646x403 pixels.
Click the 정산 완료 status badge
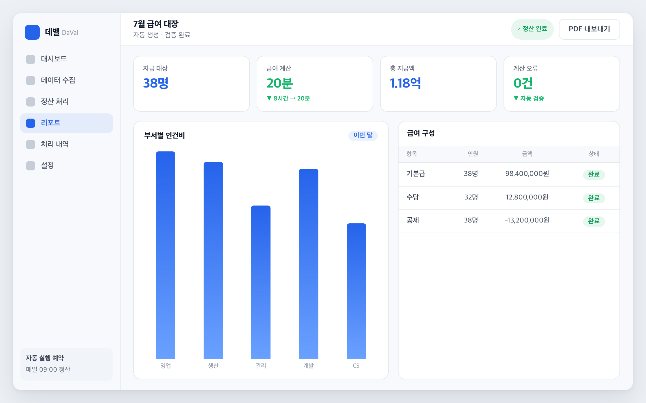pyautogui.click(x=532, y=29)
